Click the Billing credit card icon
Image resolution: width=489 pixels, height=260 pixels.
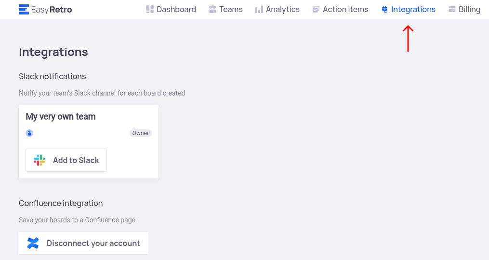pos(452,9)
